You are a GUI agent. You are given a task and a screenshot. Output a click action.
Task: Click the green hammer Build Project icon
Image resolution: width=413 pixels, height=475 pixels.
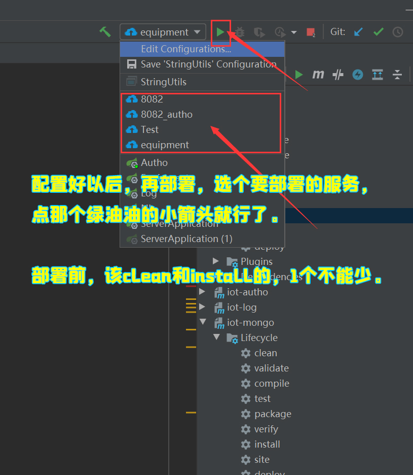105,32
